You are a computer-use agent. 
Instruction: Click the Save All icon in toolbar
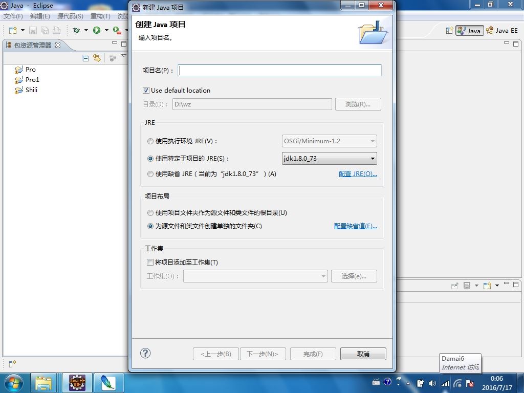(45, 30)
